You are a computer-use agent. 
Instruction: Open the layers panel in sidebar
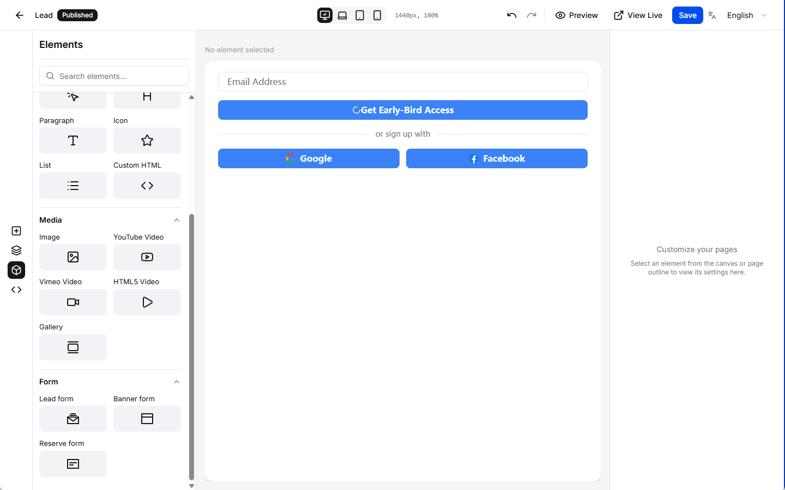point(16,250)
